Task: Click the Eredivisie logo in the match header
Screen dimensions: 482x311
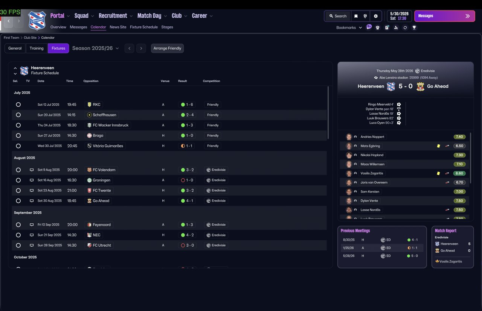Action: pos(418,71)
